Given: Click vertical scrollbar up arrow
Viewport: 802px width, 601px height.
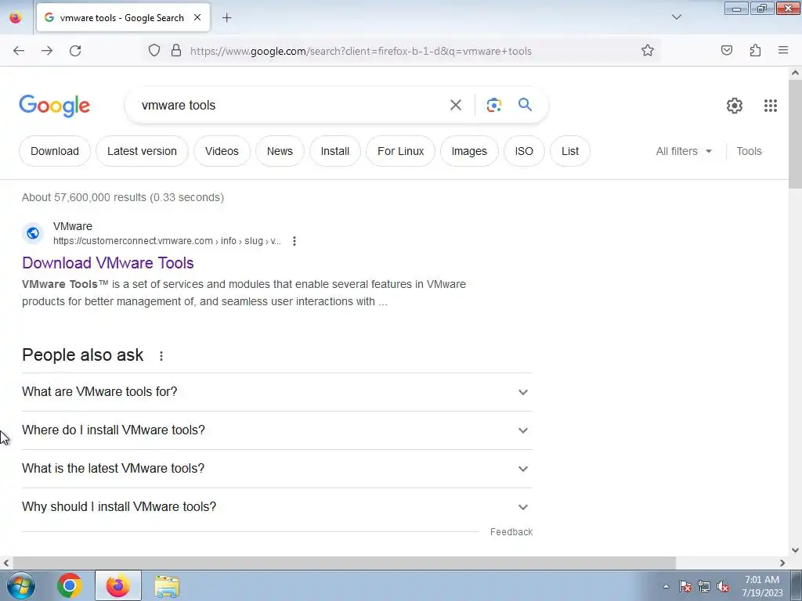Looking at the screenshot, I should click(x=795, y=73).
